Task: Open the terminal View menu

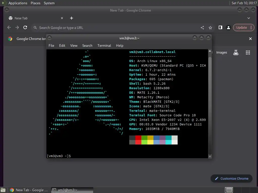Action: [x=74, y=46]
